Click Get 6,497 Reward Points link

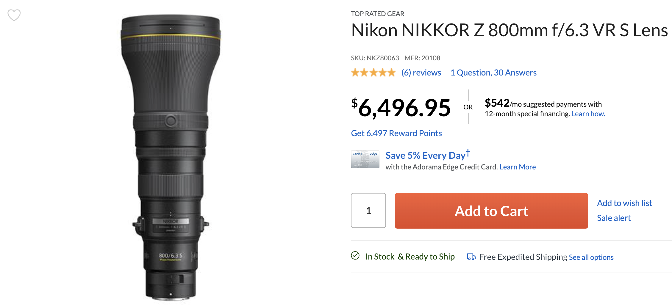pos(396,133)
